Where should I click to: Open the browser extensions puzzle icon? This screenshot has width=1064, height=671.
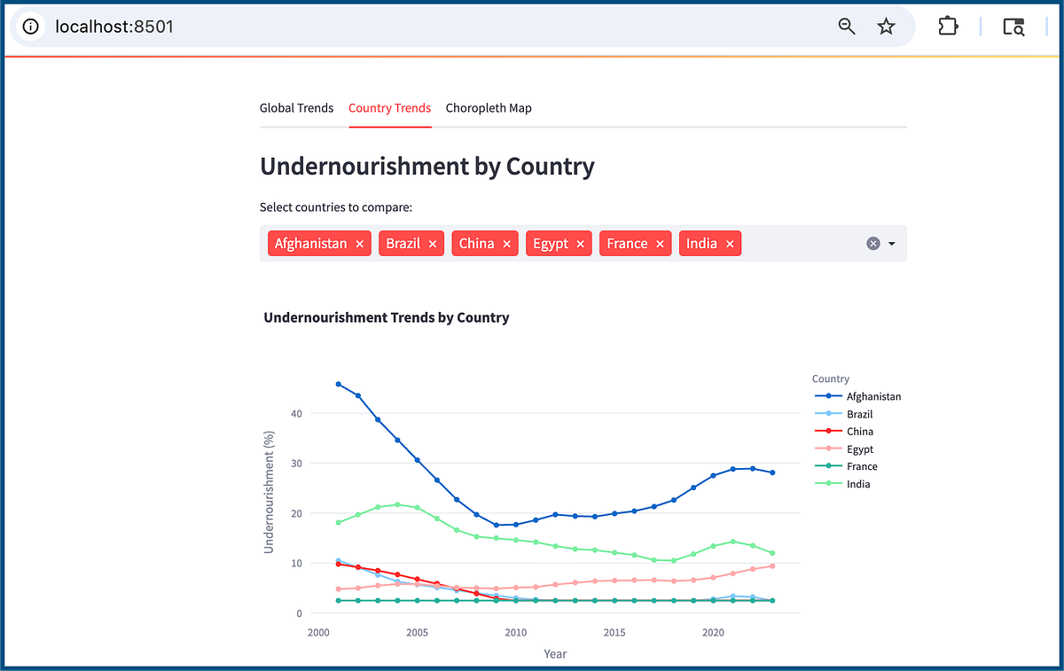pos(948,27)
